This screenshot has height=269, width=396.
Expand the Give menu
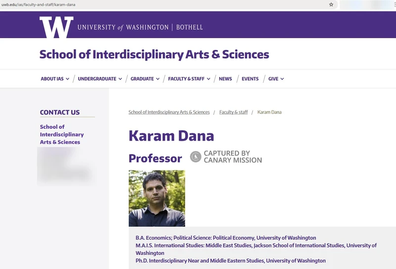tap(276, 79)
